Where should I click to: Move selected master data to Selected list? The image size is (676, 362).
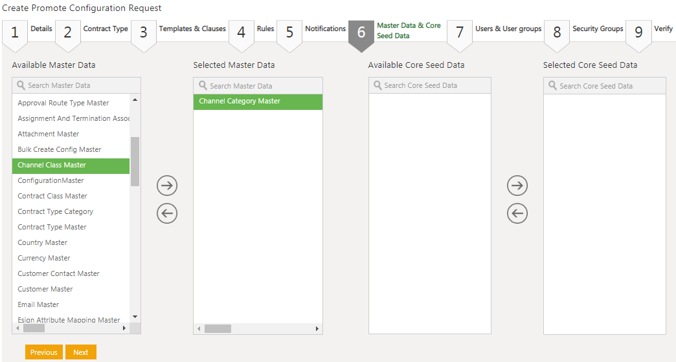[x=167, y=186]
